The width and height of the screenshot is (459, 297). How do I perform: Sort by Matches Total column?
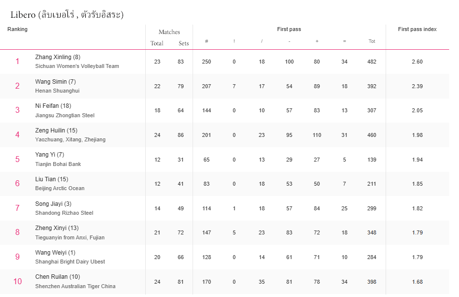[x=157, y=43]
